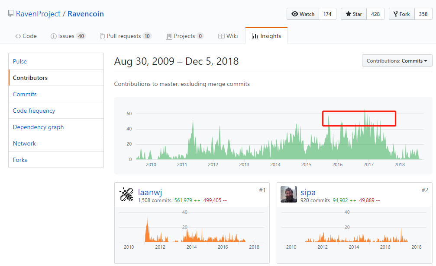Open Code frequency in sidebar
The height and width of the screenshot is (266, 436).
tap(56, 111)
